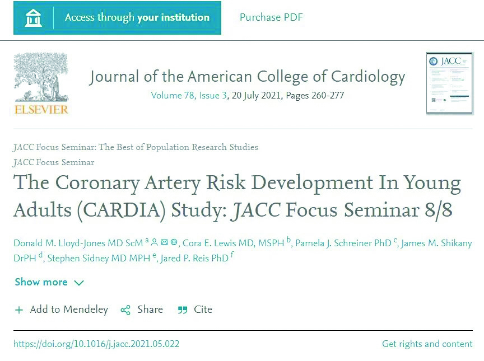Click the Share network icon
The width and height of the screenshot is (484, 361).
(125, 310)
